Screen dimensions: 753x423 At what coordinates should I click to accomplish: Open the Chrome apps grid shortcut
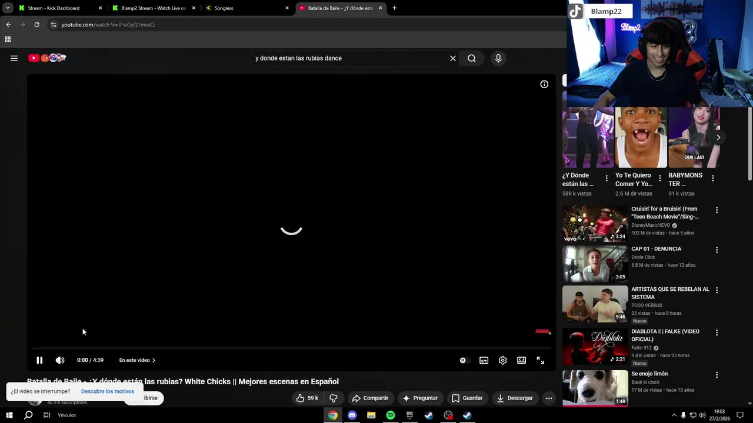click(8, 39)
